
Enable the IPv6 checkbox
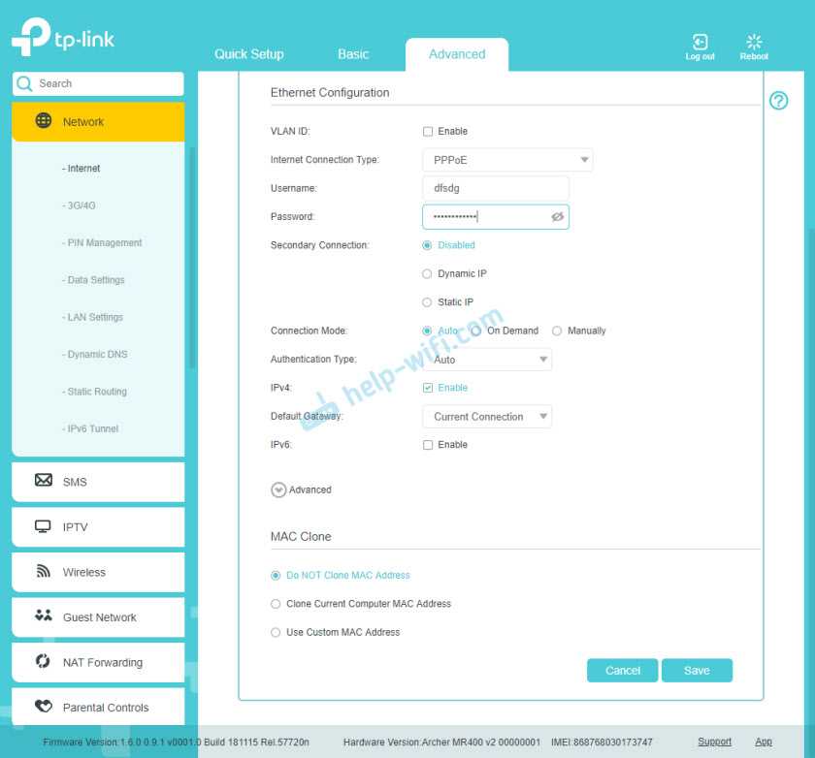[428, 445]
